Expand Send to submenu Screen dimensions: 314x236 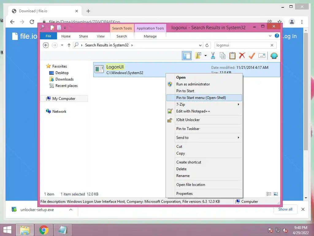pos(238,137)
